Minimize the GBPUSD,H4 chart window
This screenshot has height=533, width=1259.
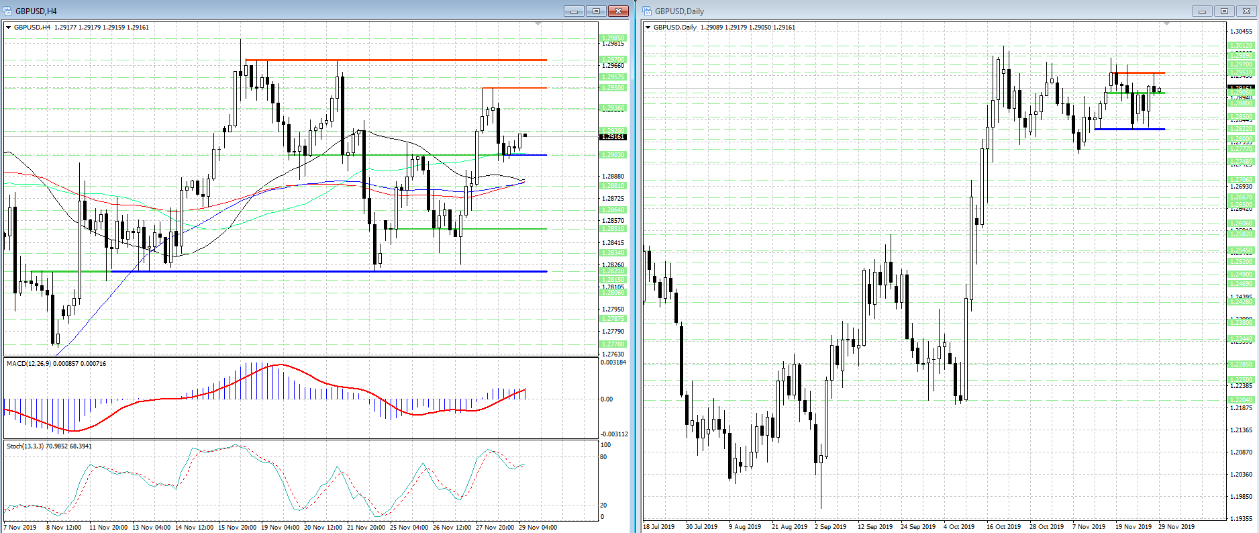coord(574,11)
